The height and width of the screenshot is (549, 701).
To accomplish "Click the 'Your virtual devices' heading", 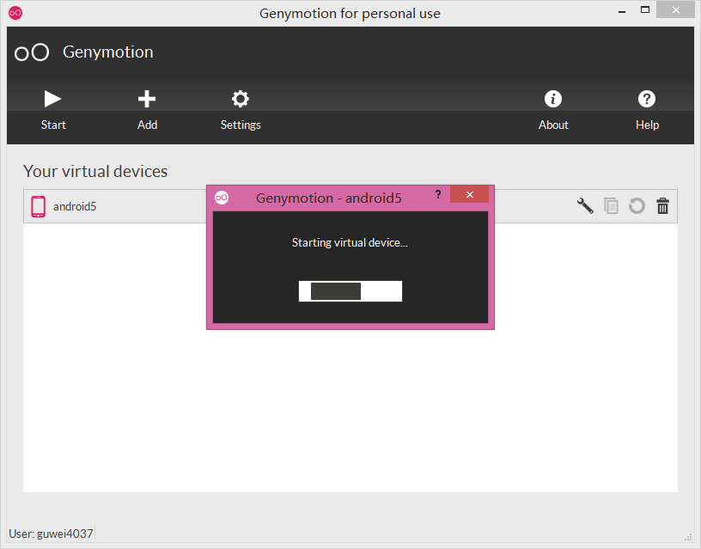I will 95,171.
